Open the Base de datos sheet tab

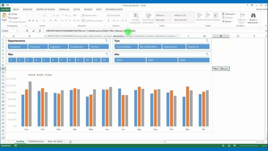55,141
